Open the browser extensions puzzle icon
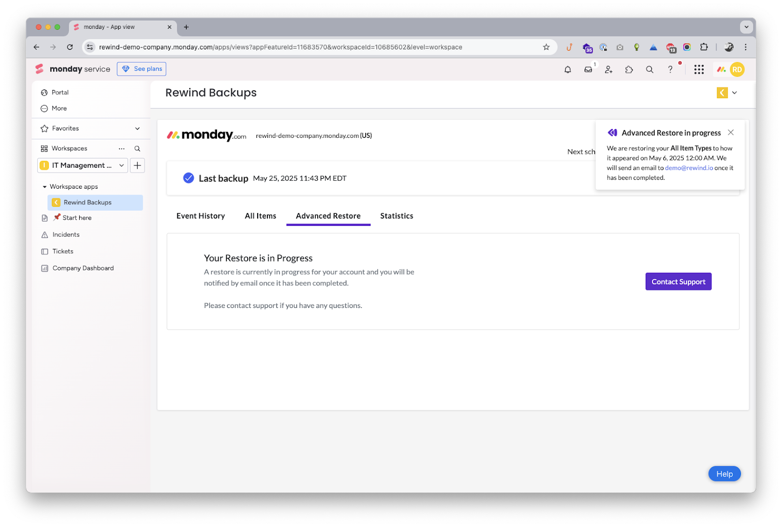782x527 pixels. point(704,47)
